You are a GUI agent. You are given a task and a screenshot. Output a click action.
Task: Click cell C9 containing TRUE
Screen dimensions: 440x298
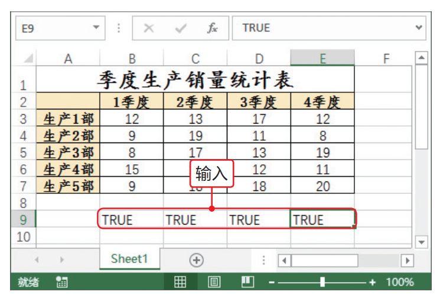(x=195, y=219)
